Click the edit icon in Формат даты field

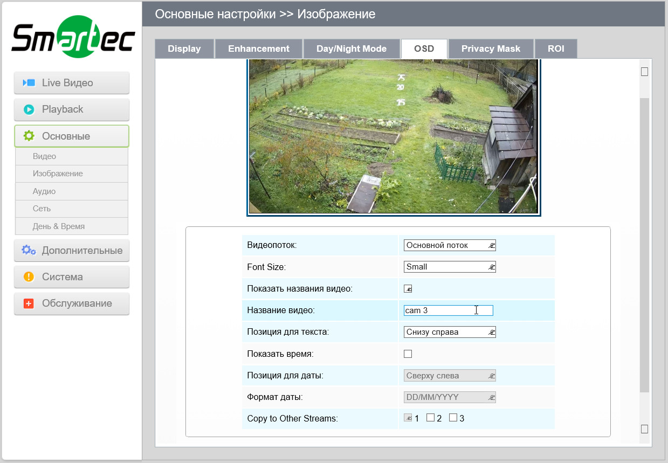491,397
